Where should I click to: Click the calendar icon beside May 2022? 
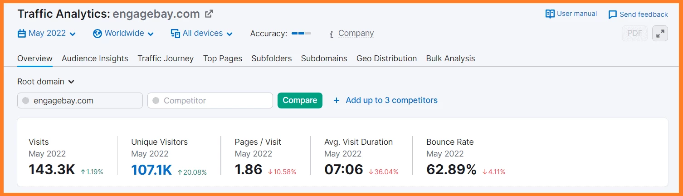pyautogui.click(x=21, y=34)
